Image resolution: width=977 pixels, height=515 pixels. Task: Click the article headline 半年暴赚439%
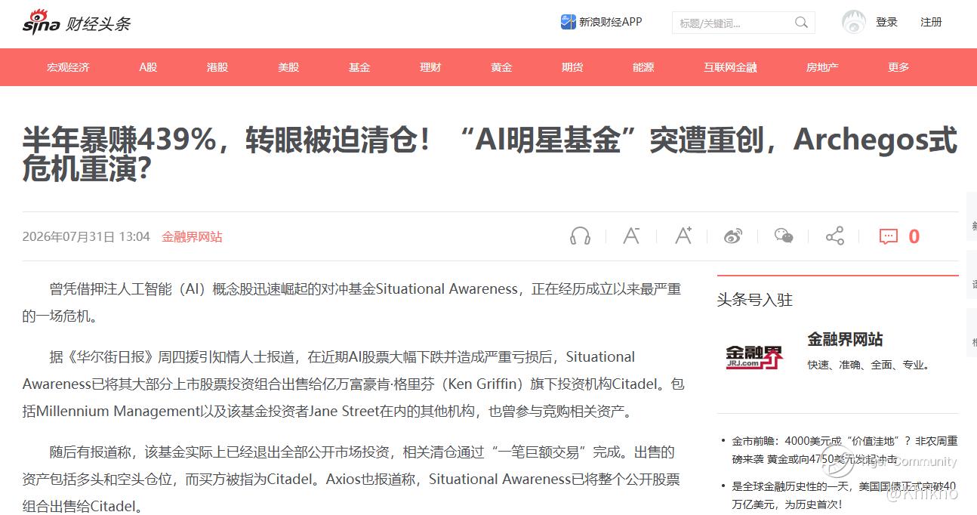tap(489, 155)
